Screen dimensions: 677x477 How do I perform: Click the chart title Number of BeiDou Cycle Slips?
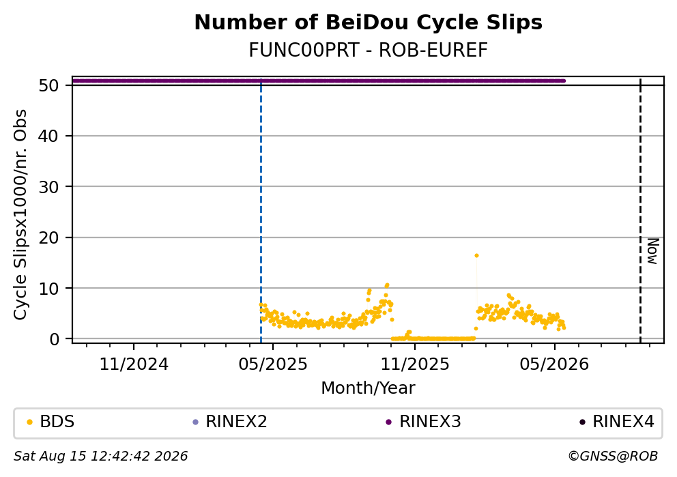click(x=369, y=23)
